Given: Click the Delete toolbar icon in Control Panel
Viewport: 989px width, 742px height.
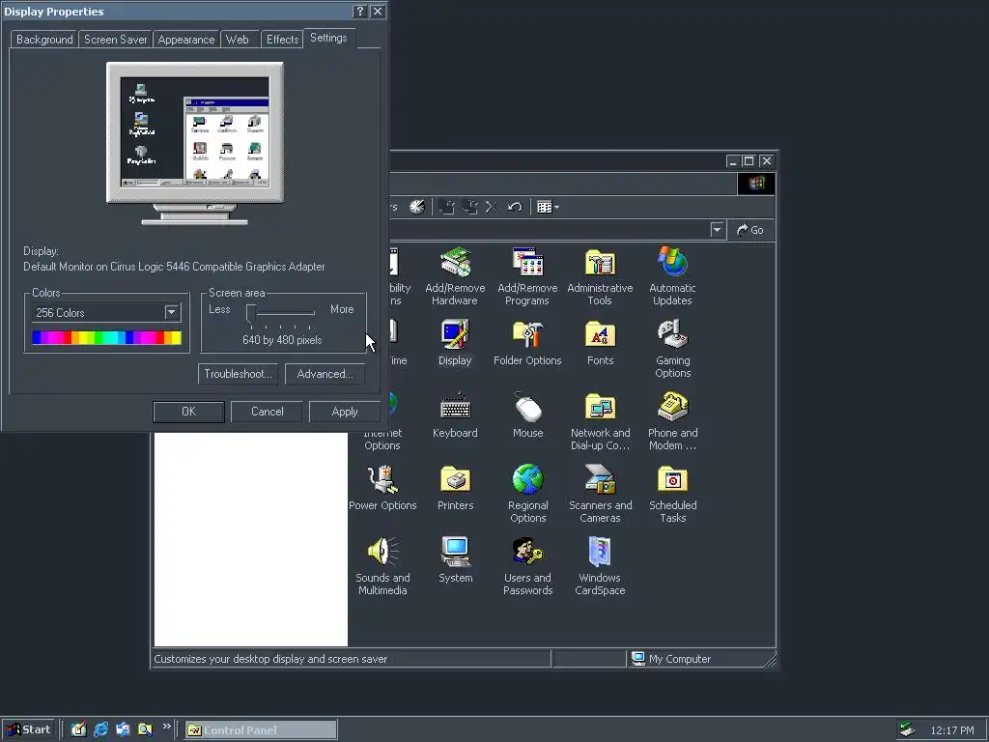Looking at the screenshot, I should (492, 207).
